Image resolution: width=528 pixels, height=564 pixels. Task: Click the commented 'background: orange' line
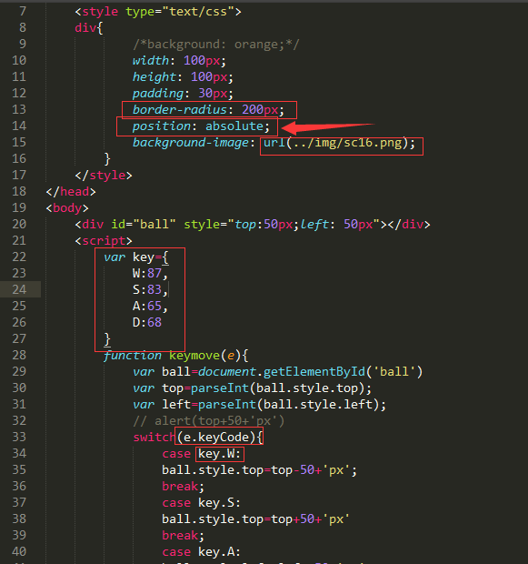pos(215,45)
